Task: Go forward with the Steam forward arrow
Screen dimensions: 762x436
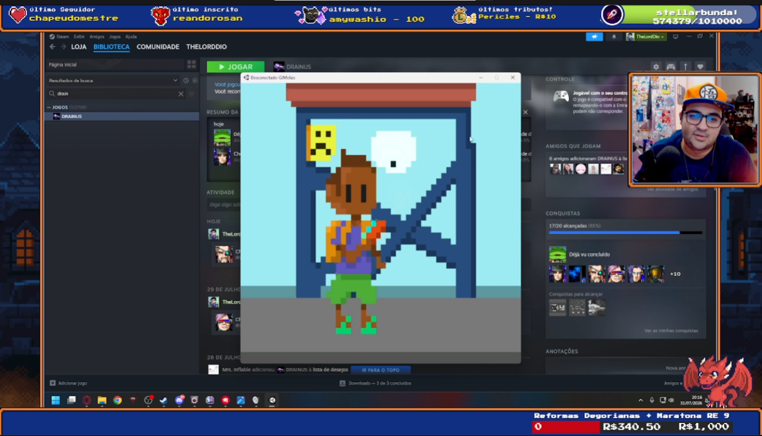Action: coord(63,47)
